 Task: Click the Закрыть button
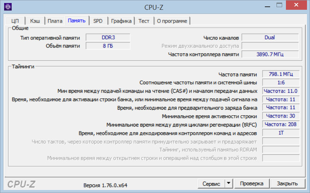(287, 184)
